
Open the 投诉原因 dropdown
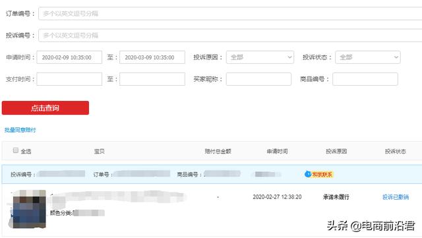(x=260, y=57)
